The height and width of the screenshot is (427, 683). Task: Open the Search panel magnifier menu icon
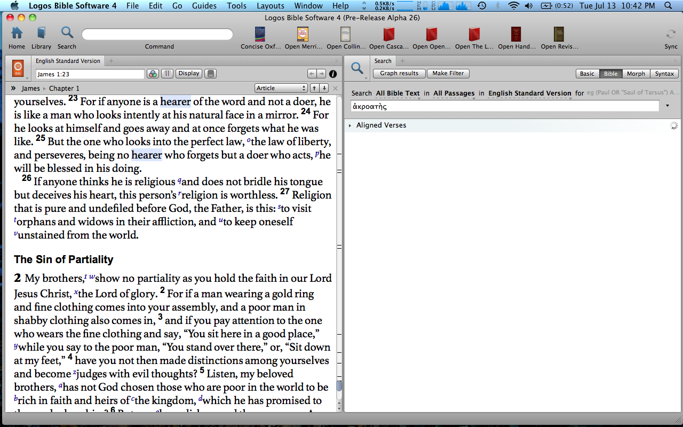point(358,69)
